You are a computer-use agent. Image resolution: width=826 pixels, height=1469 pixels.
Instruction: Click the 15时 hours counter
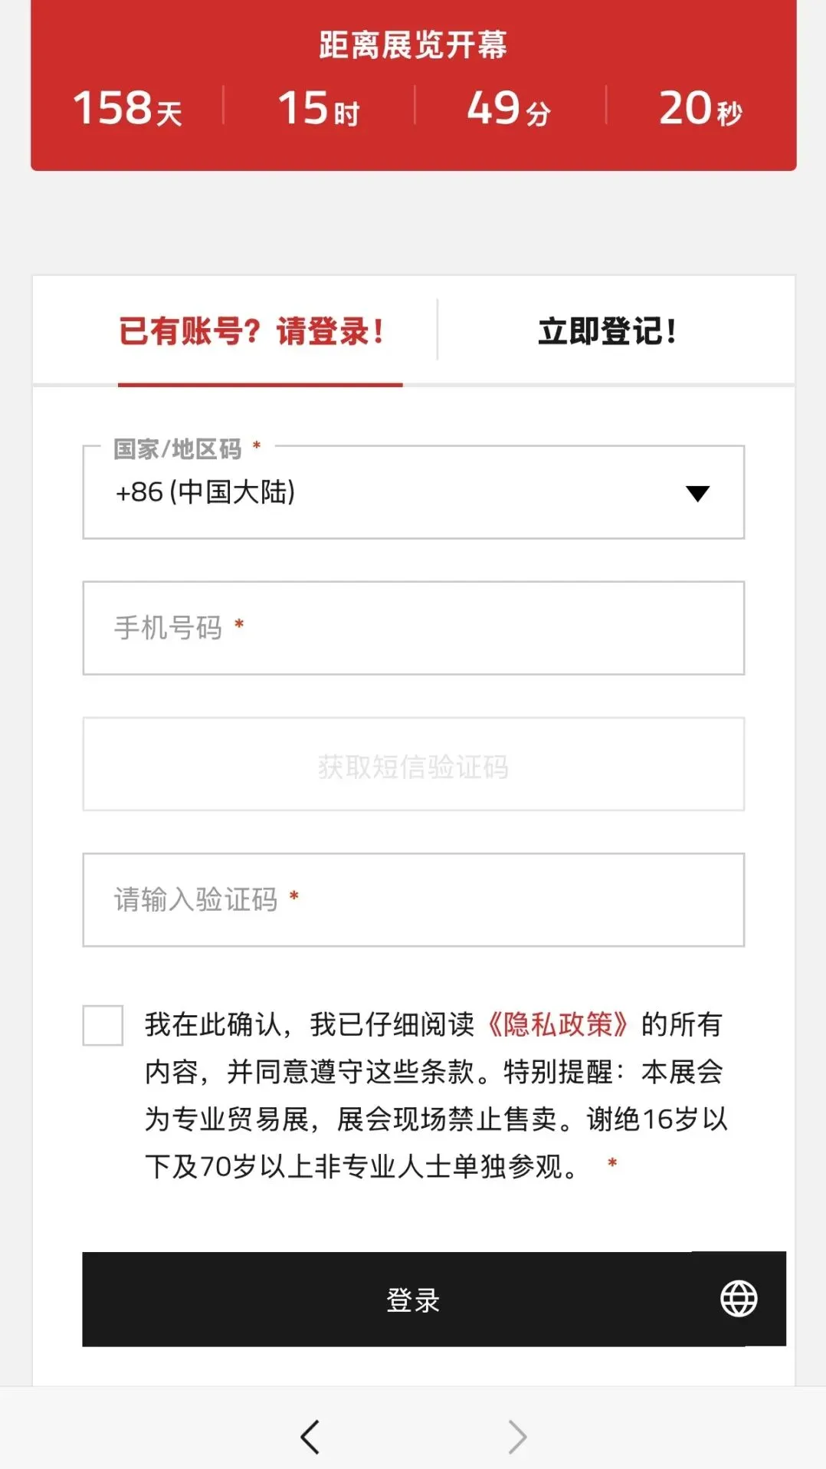(x=318, y=108)
